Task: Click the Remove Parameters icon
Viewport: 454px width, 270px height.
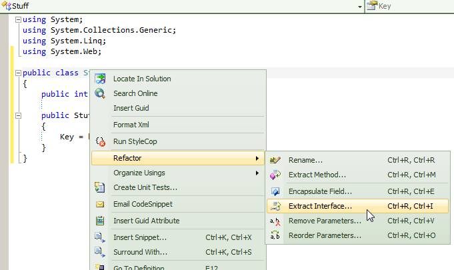Action: 275,221
